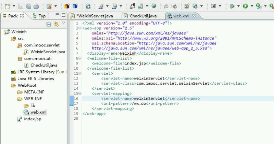This screenshot has width=274, height=144.
Task: Click the red and yellow cube icon
Action: coord(67,6)
